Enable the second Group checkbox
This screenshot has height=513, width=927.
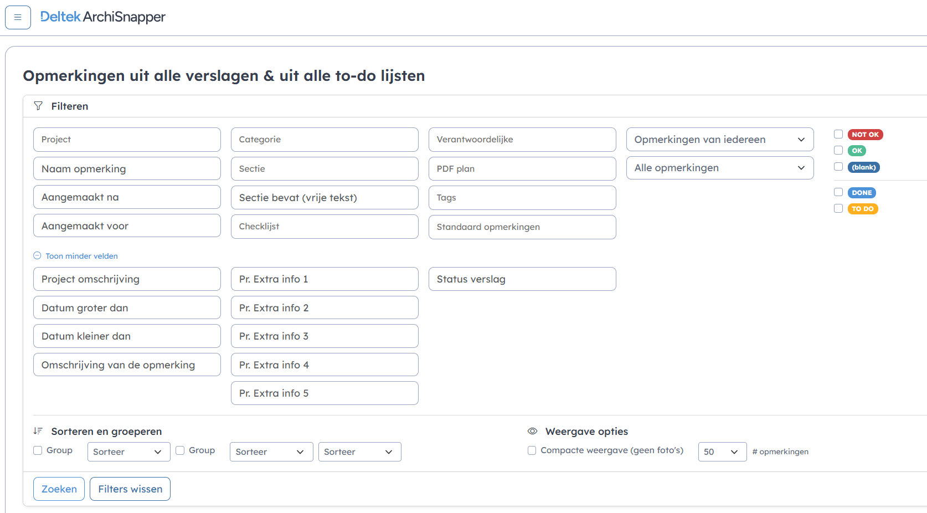click(180, 450)
